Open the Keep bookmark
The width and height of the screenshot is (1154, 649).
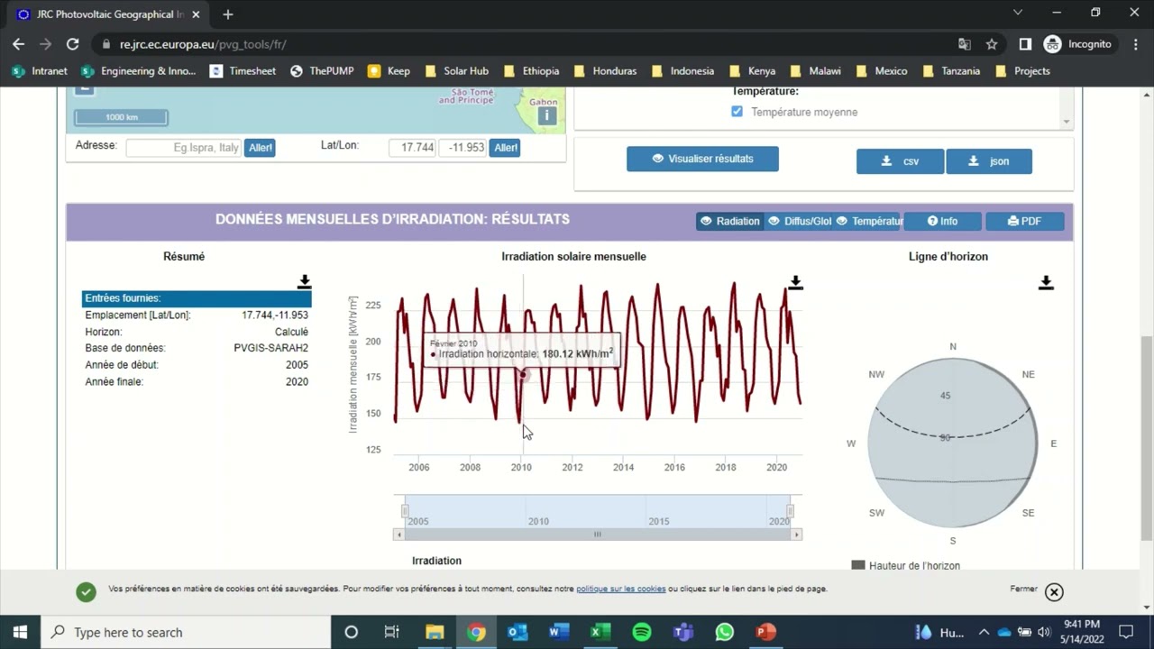[389, 71]
